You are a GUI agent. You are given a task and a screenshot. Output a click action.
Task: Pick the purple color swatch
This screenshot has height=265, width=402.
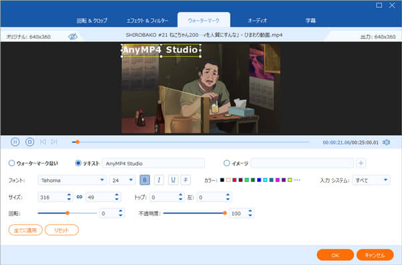[283, 180]
